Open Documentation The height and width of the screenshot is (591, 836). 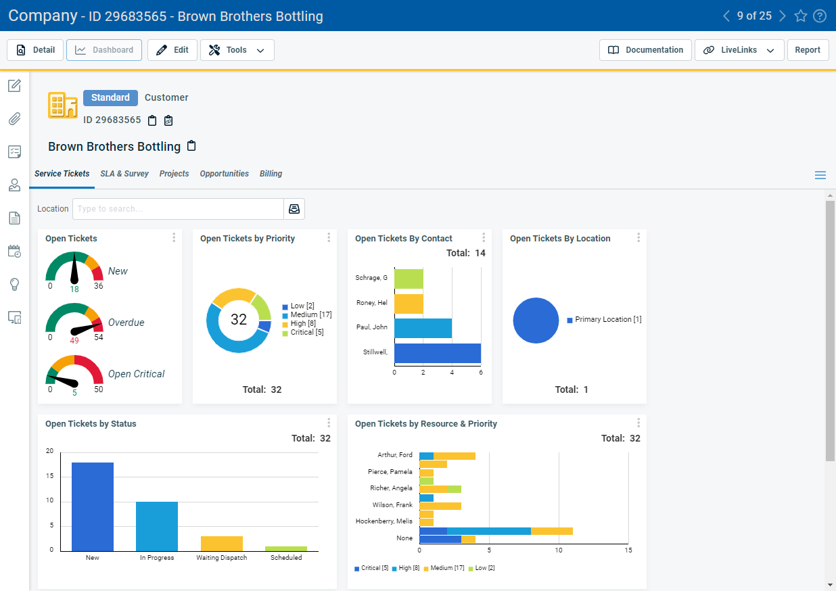click(645, 50)
